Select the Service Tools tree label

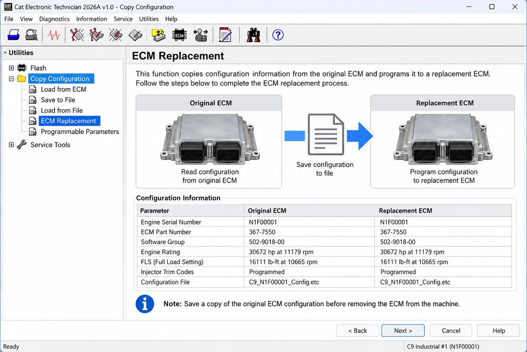click(x=50, y=145)
